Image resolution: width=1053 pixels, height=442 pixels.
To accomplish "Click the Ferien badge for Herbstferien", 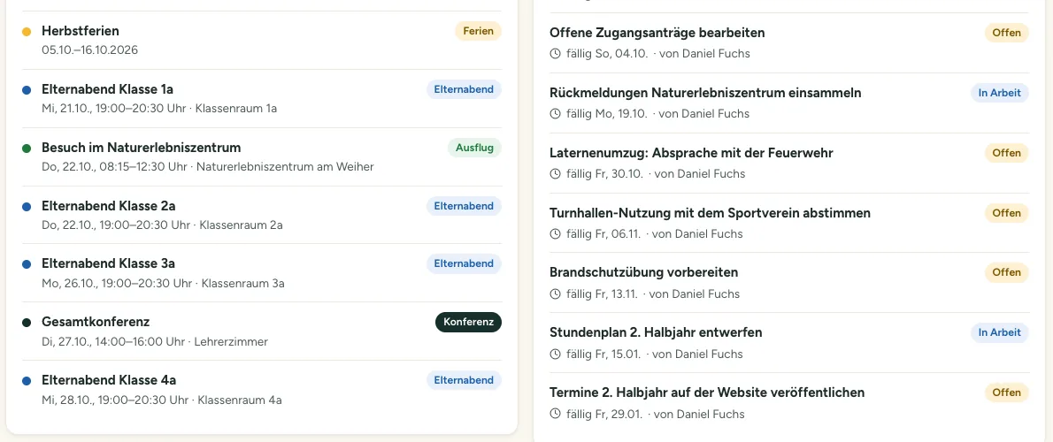I will [478, 31].
